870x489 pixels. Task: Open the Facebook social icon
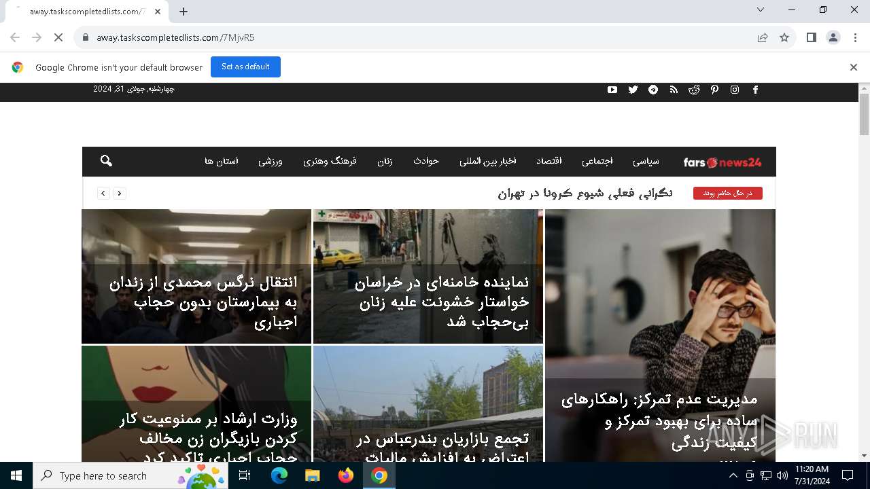point(755,90)
